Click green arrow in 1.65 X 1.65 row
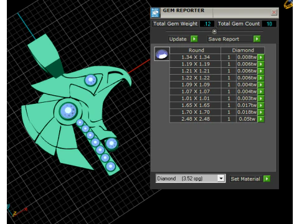 pos(261,105)
